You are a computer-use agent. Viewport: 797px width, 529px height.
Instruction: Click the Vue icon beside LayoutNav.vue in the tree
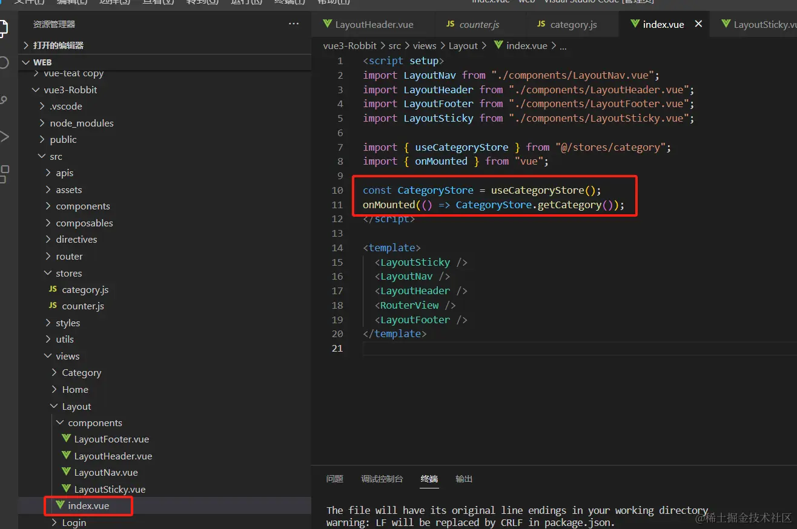[67, 472]
